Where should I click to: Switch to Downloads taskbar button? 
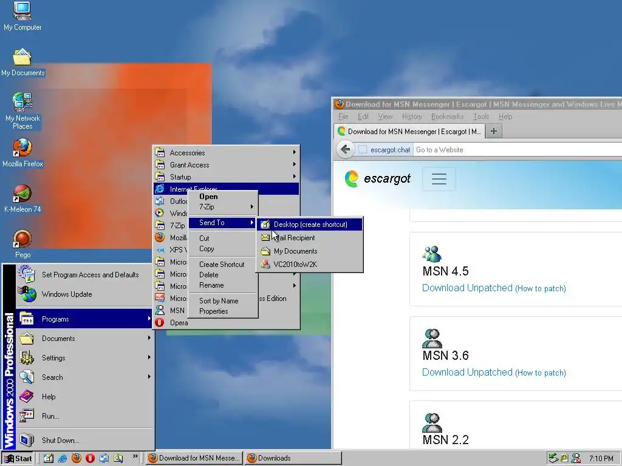click(293, 458)
